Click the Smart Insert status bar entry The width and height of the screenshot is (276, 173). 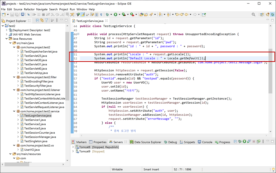point(151,170)
